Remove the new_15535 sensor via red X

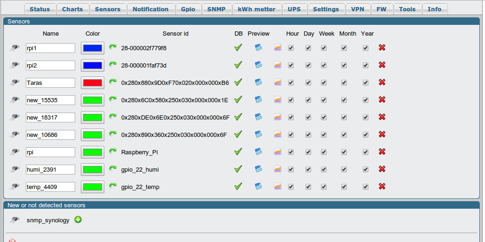[x=382, y=99]
